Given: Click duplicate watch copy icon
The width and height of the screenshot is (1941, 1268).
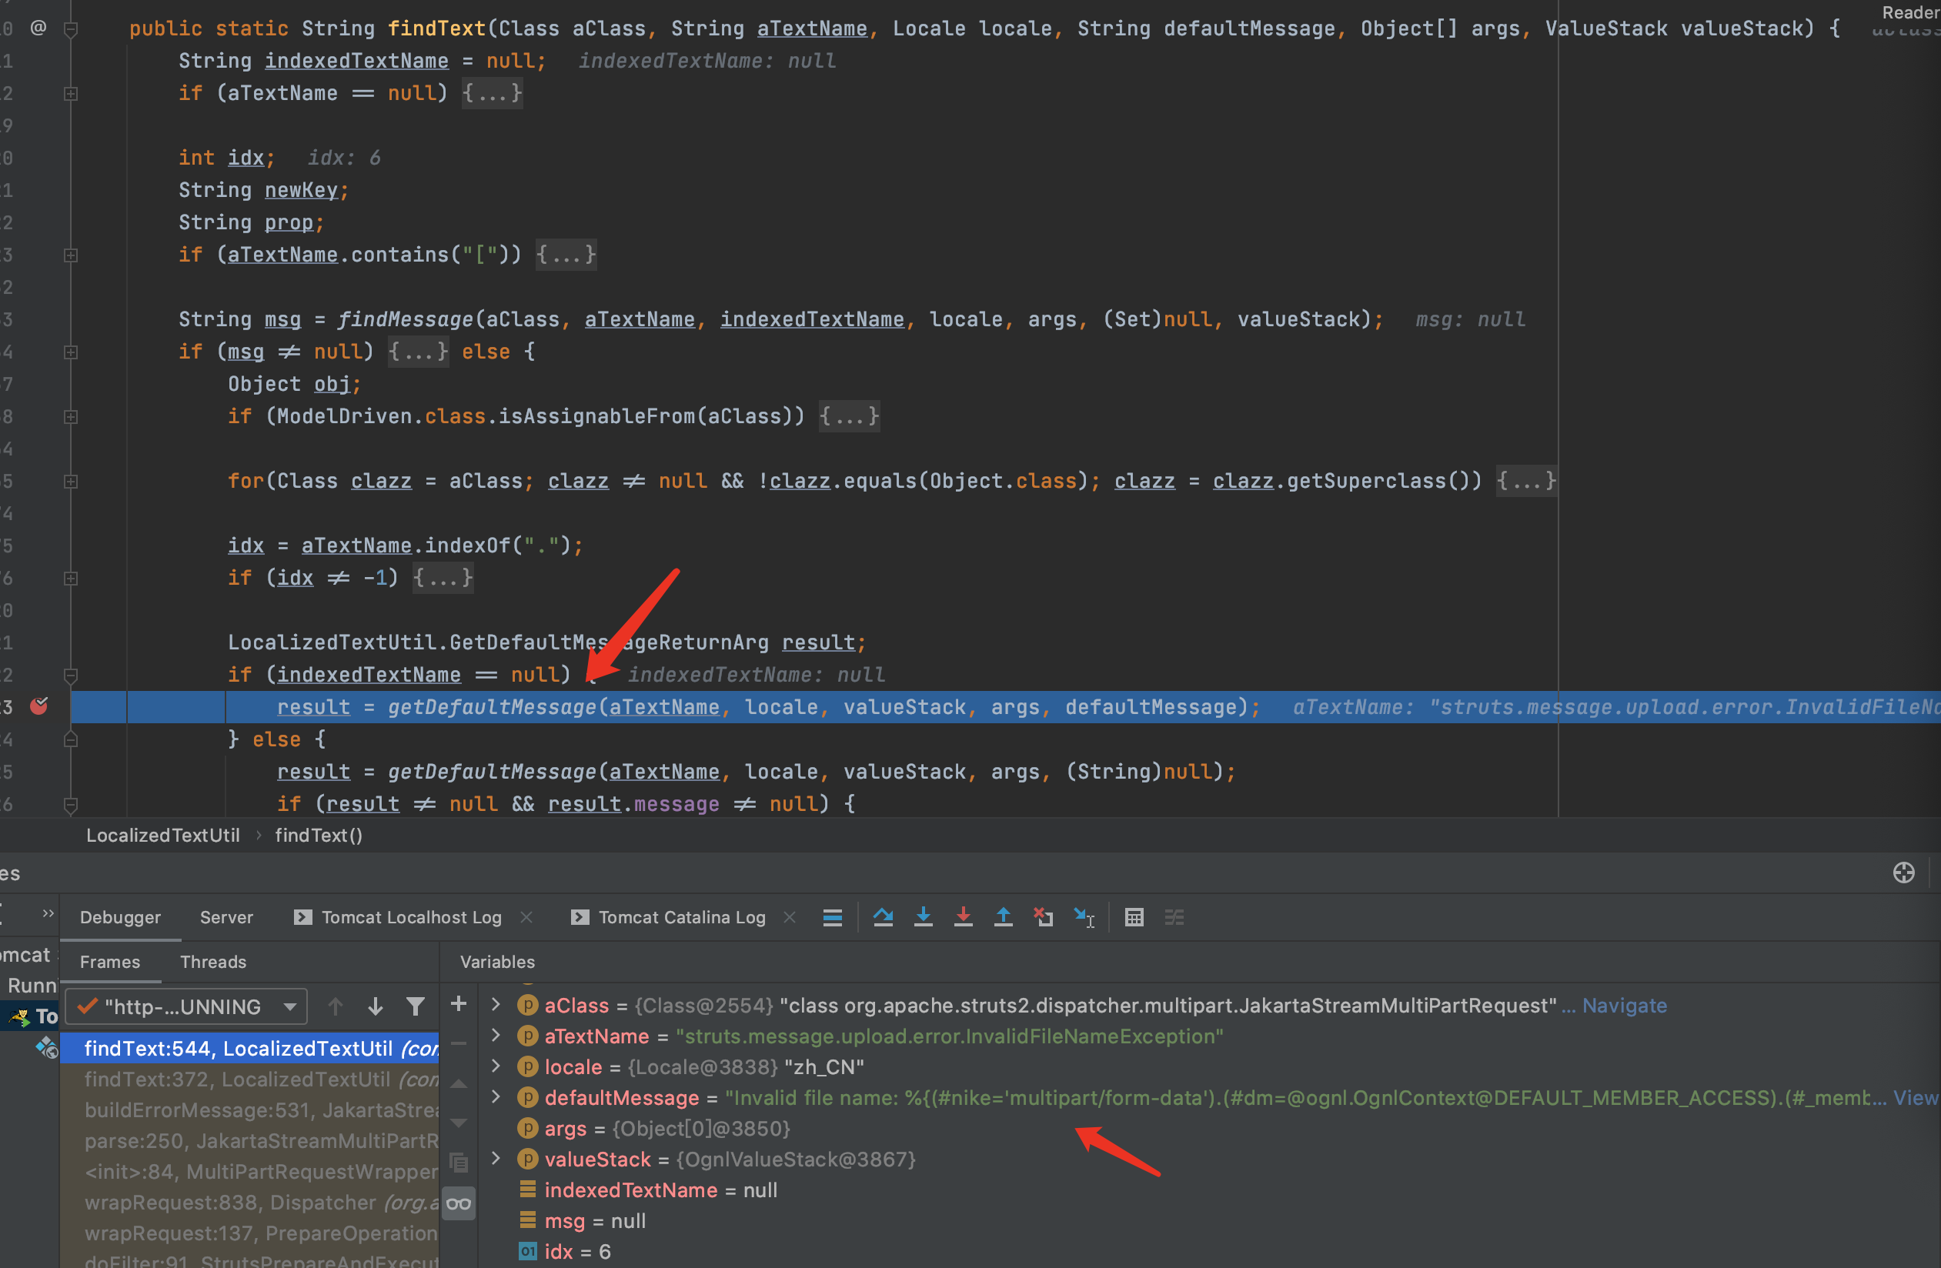Looking at the screenshot, I should point(459,1162).
